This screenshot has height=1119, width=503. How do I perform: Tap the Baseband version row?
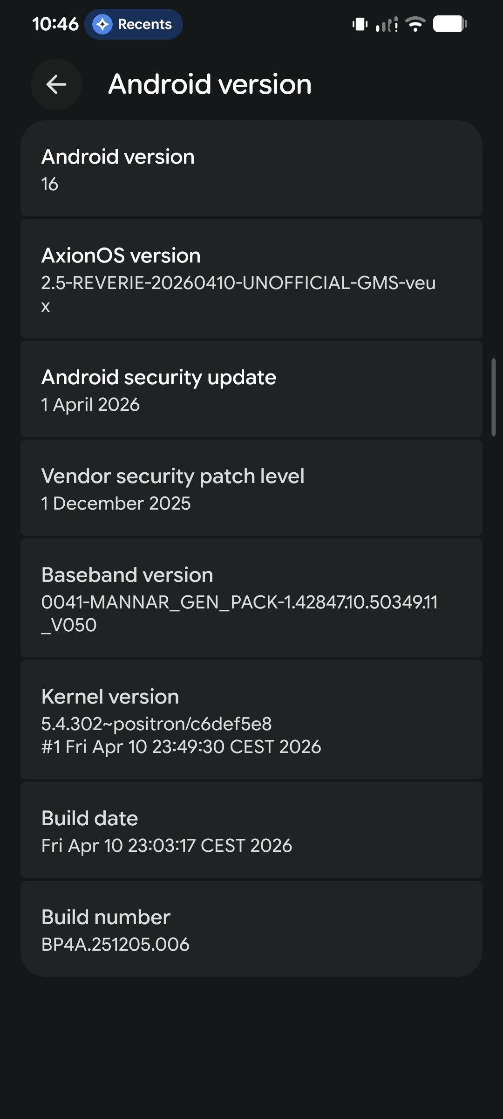251,598
